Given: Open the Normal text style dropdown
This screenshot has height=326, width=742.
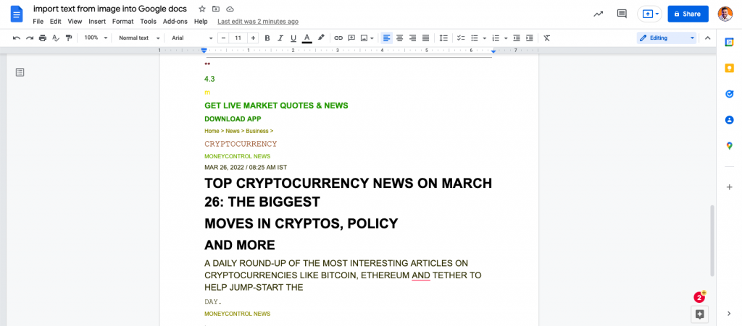Looking at the screenshot, I should click(139, 38).
